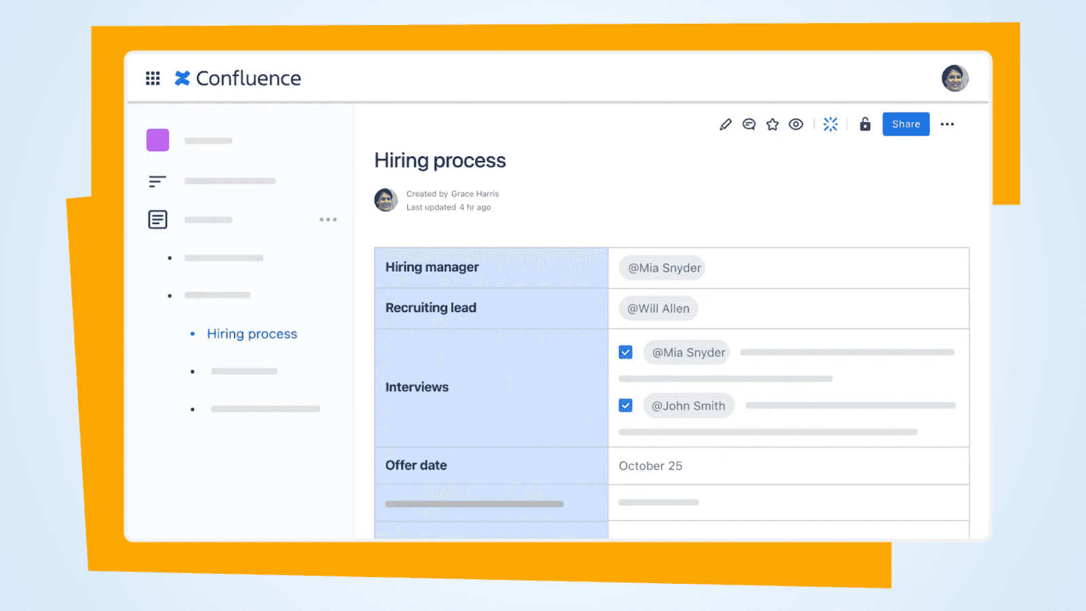The image size is (1086, 611).
Task: Uncheck the checkbox next to @Mia Snyder
Action: 625,352
